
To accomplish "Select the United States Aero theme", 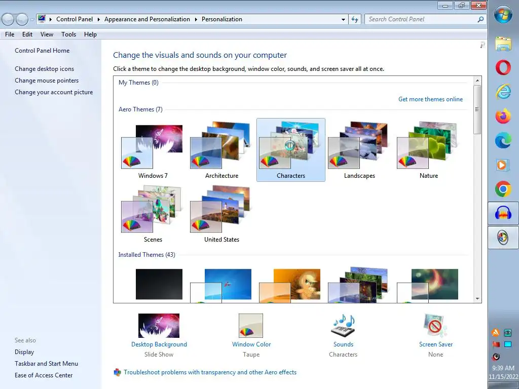I will coord(221,214).
